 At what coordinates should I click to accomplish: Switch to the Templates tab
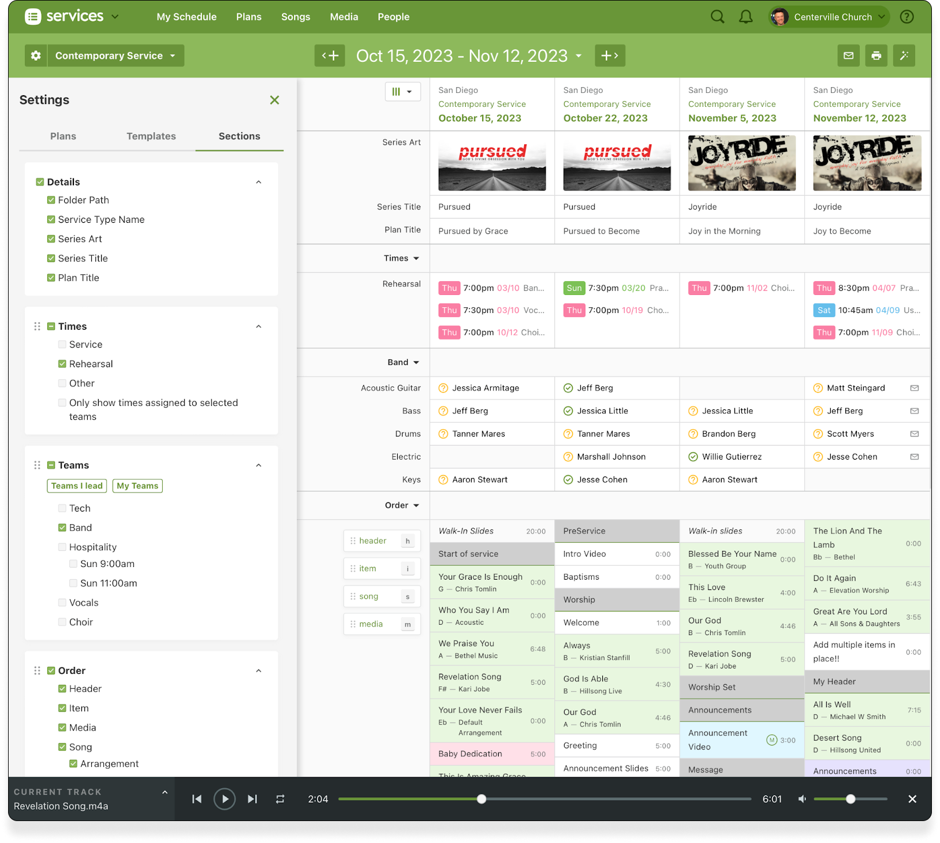click(151, 136)
